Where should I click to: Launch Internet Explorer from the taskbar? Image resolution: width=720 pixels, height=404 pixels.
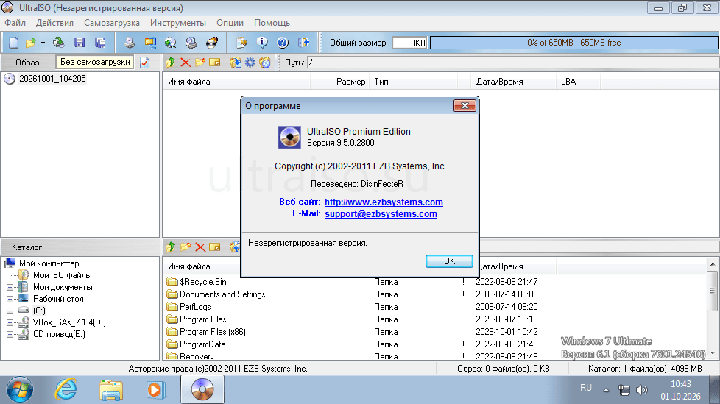(x=66, y=390)
